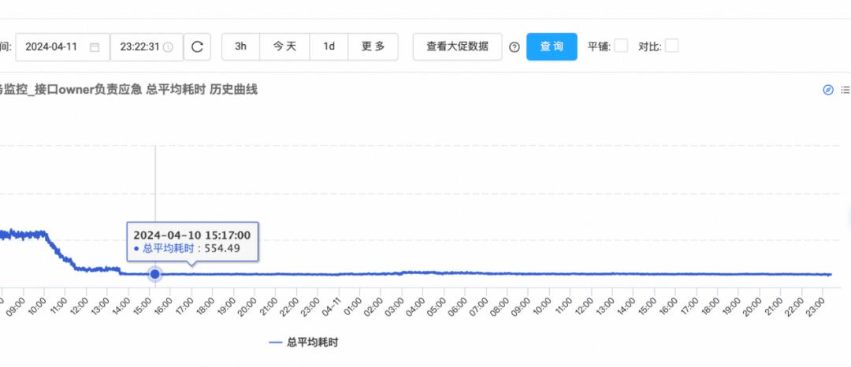This screenshot has height=367, width=851.
Task: Click the highlighted data point on curve
Action: [155, 274]
